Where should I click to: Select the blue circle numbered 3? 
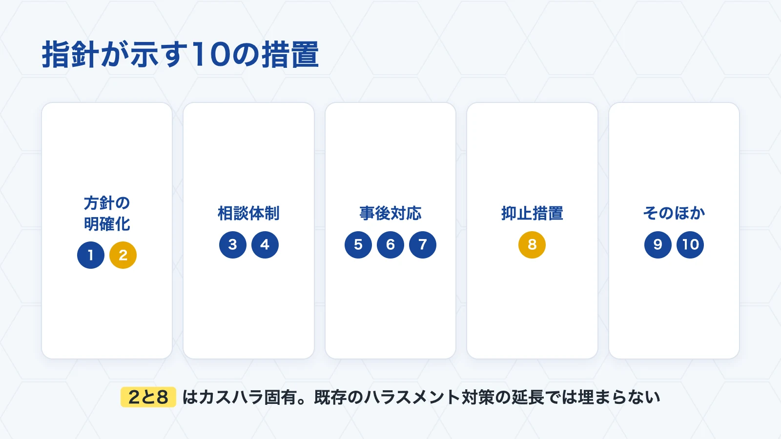tap(233, 244)
